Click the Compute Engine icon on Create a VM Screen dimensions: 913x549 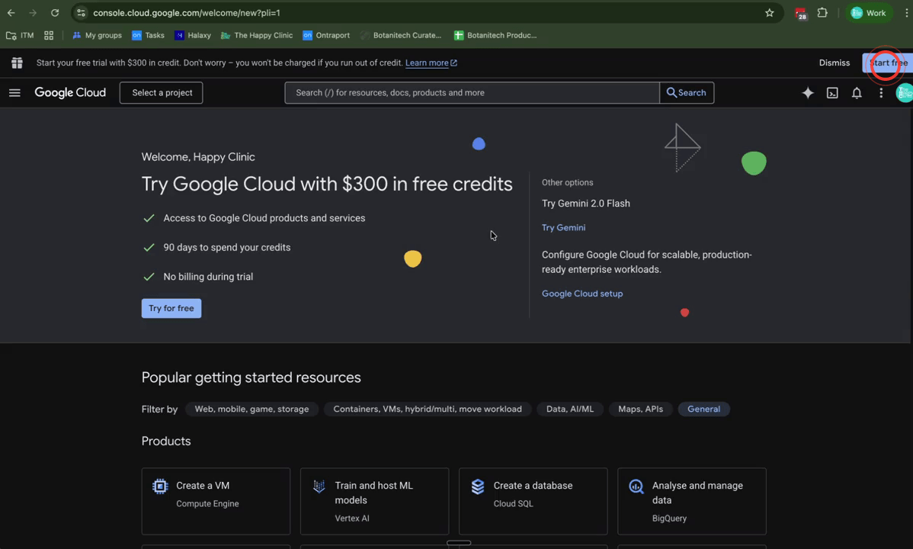coord(159,486)
